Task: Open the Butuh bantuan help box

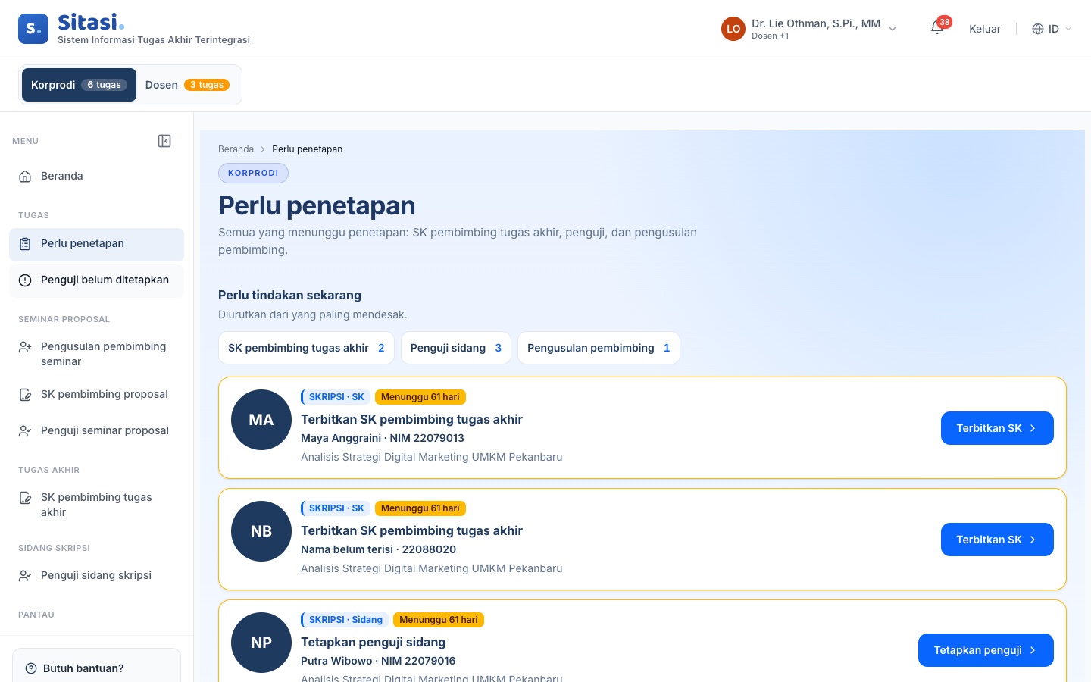Action: tap(96, 667)
